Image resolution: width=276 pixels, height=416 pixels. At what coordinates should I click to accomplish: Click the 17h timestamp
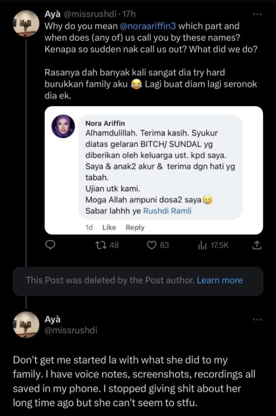click(x=129, y=14)
